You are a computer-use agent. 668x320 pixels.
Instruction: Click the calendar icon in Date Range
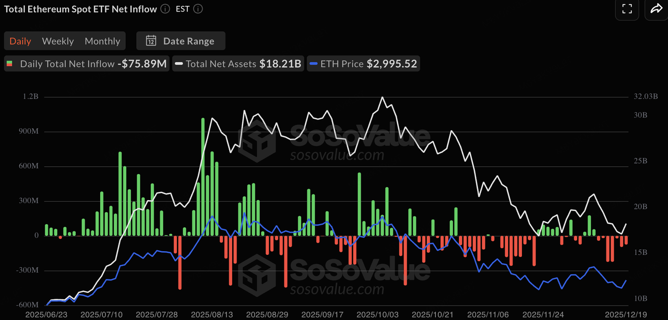point(151,41)
